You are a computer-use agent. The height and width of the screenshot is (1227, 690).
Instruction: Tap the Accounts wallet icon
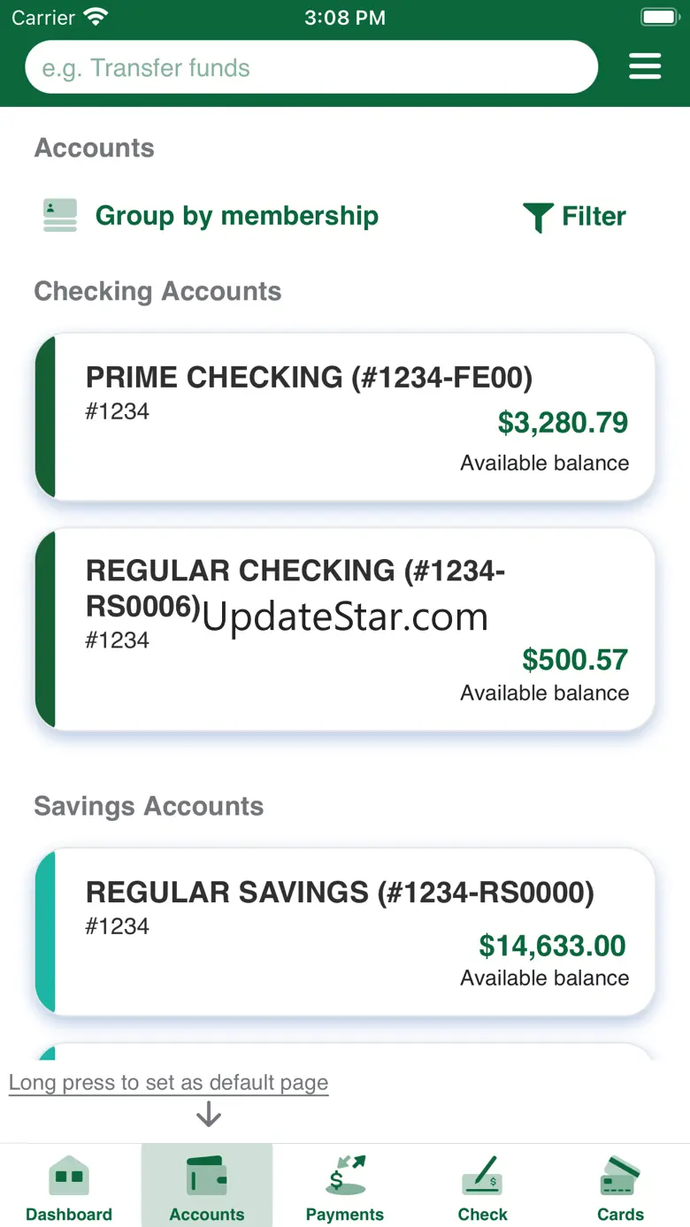click(x=207, y=1176)
